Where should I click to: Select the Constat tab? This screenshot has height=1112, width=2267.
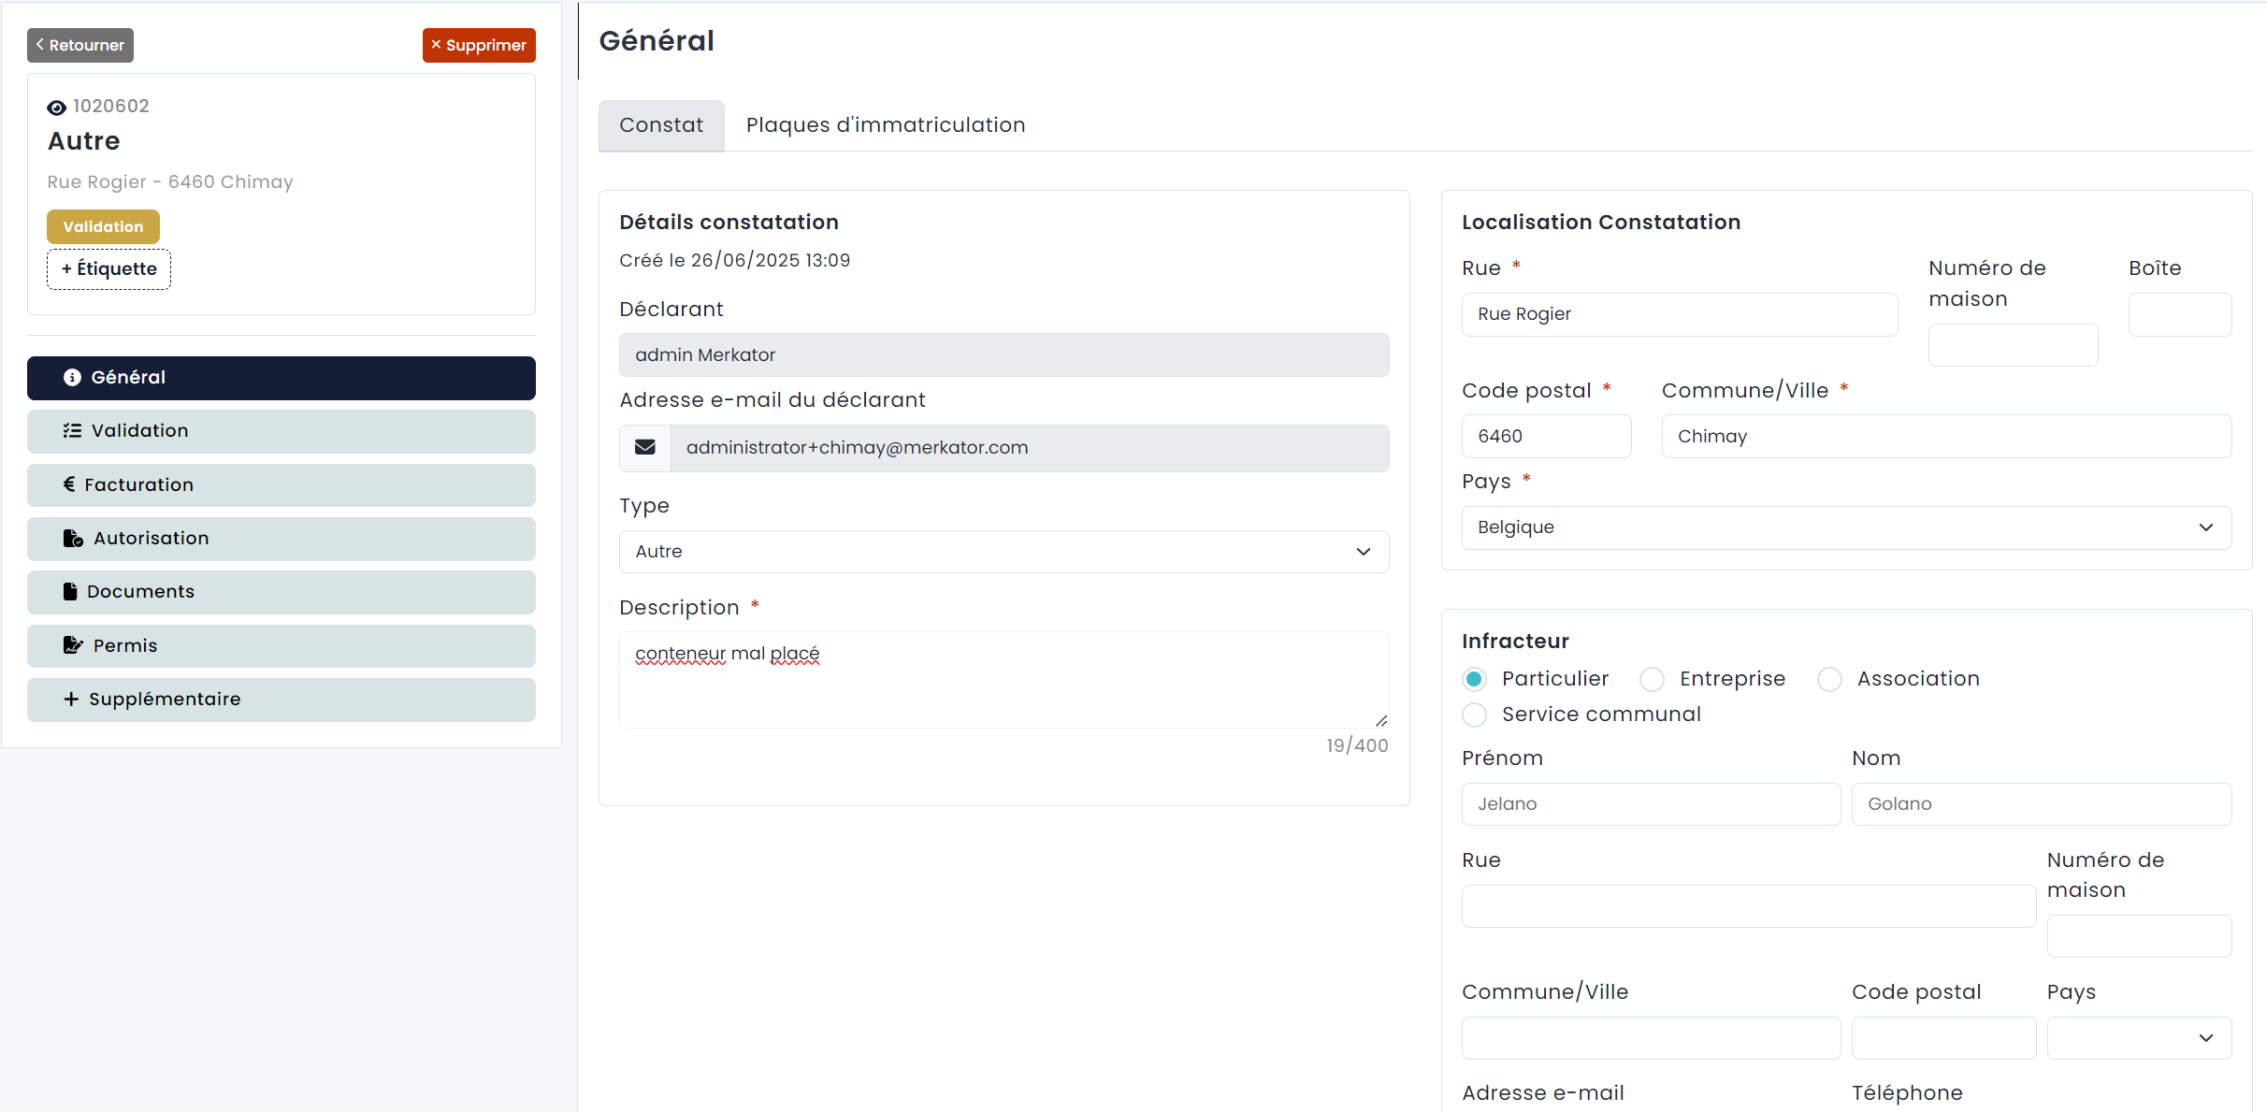(661, 125)
